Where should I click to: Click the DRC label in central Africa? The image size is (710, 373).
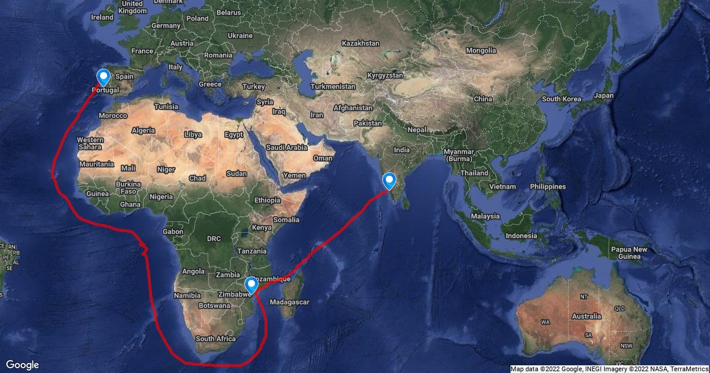coord(214,239)
